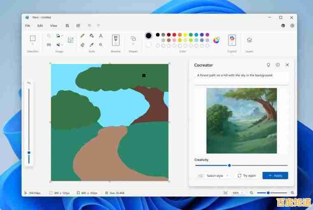Click the Apply button in Cocreator
The image size is (313, 210).
275,176
